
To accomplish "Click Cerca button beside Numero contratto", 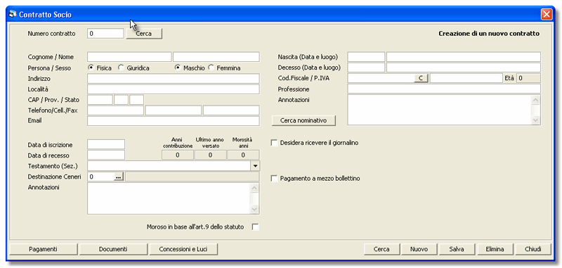I will [x=144, y=33].
